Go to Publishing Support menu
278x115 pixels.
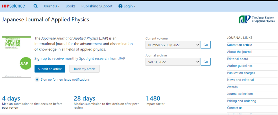pyautogui.click(x=97, y=6)
